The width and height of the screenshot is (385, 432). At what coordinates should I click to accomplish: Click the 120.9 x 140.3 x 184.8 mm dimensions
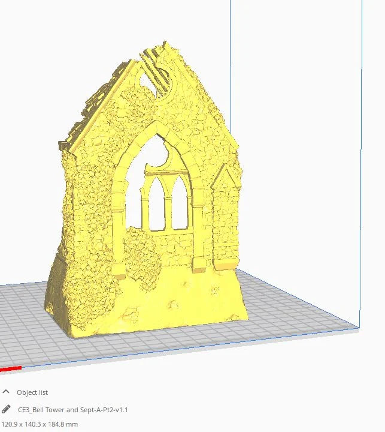tap(40, 424)
